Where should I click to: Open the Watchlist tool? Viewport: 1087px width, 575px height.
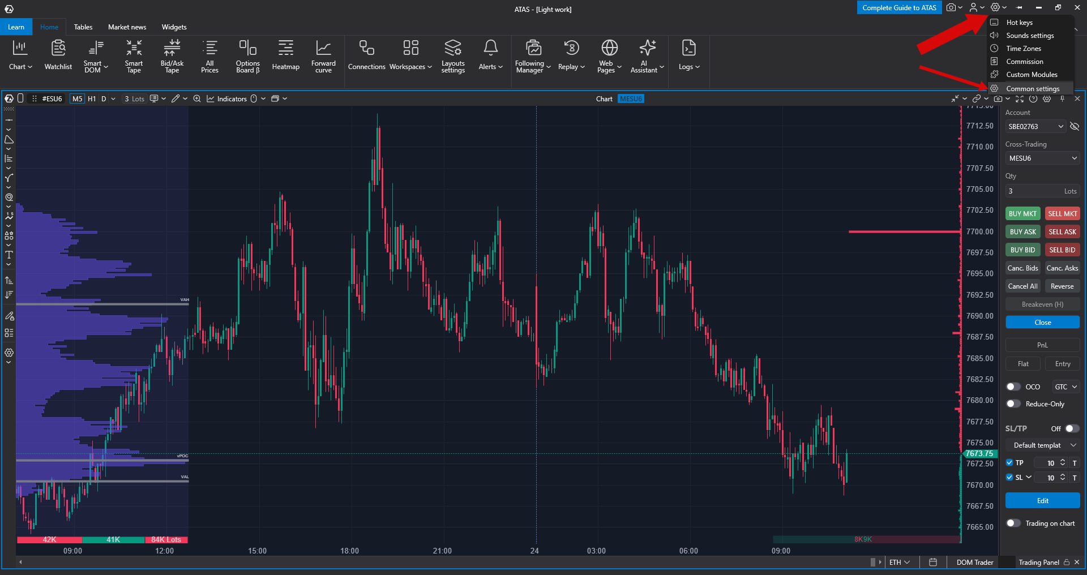coord(58,55)
